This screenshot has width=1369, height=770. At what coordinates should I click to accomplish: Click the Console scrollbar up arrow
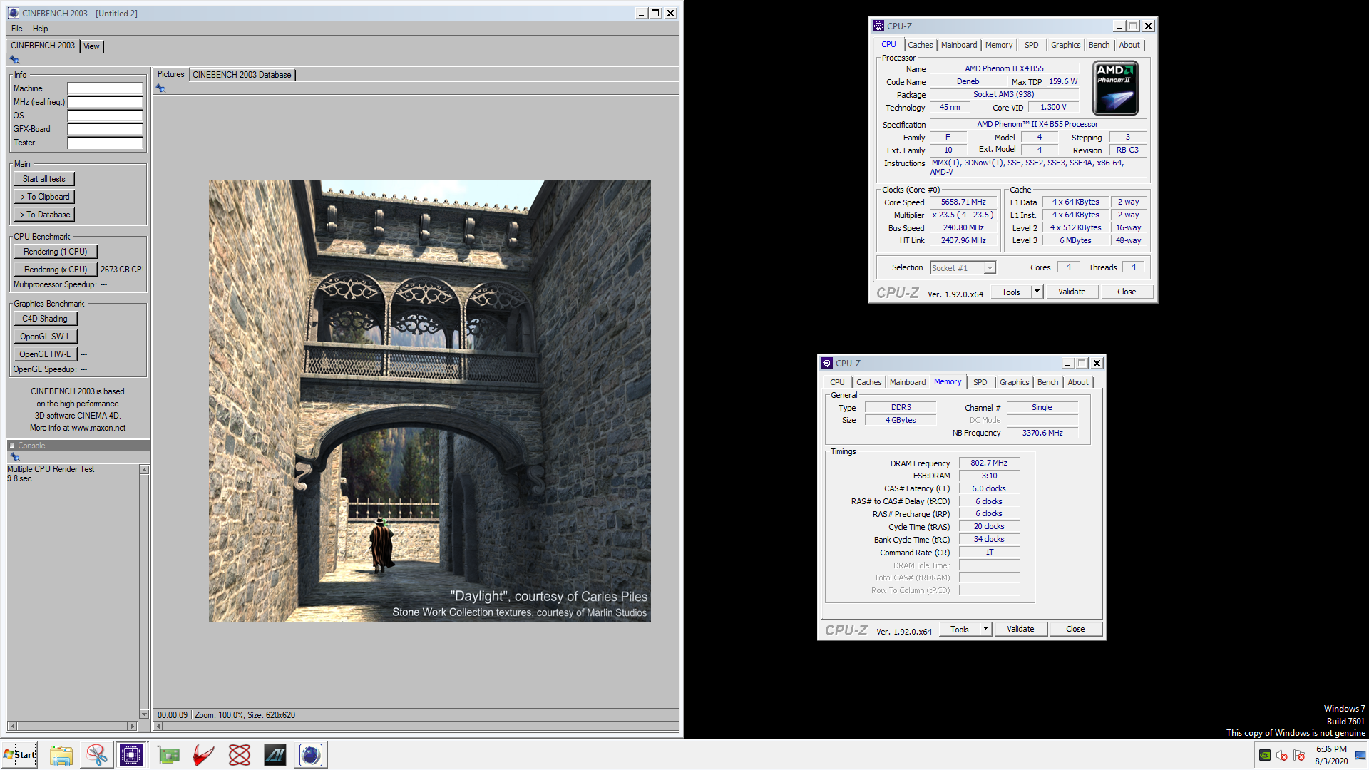(x=144, y=470)
